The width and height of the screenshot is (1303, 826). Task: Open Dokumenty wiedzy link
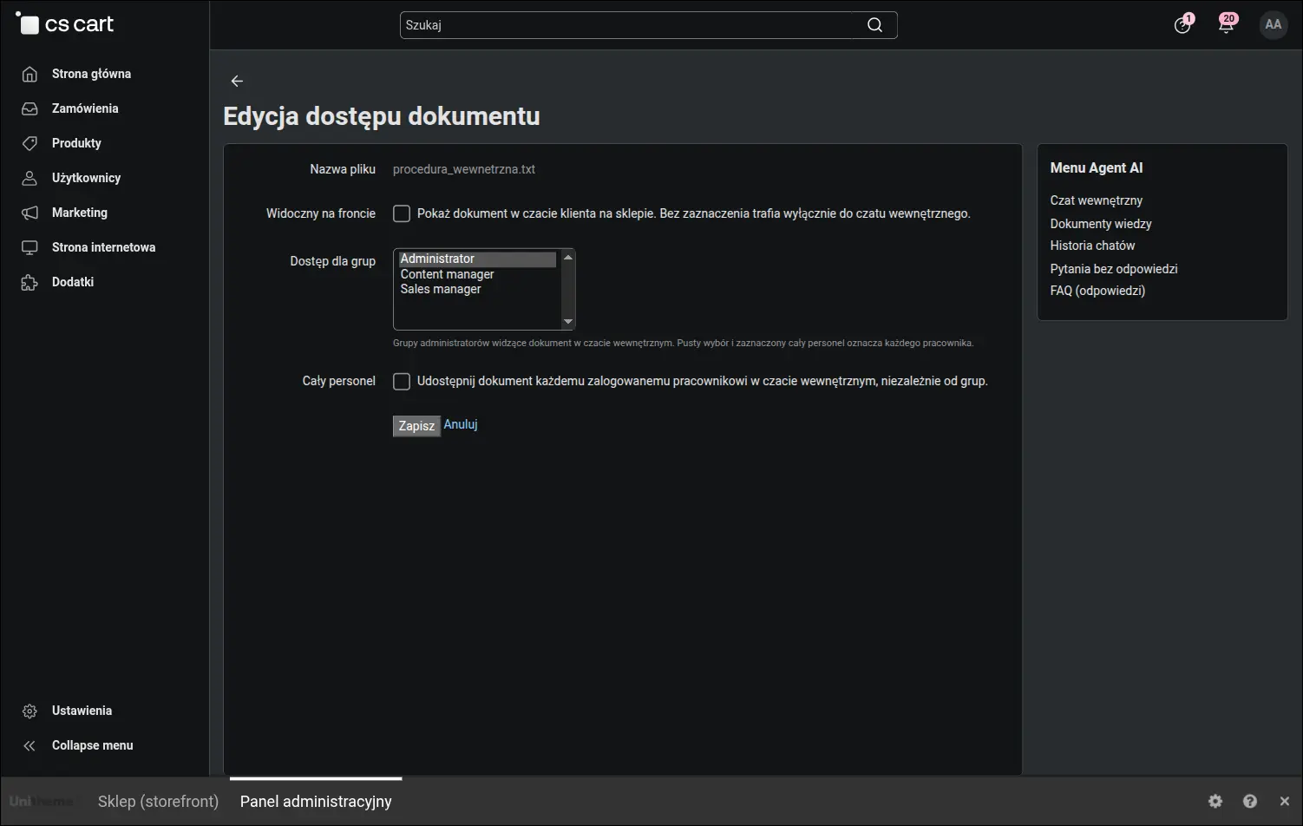[x=1101, y=224]
